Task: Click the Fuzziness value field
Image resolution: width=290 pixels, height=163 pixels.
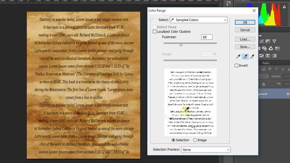Action: (207, 37)
